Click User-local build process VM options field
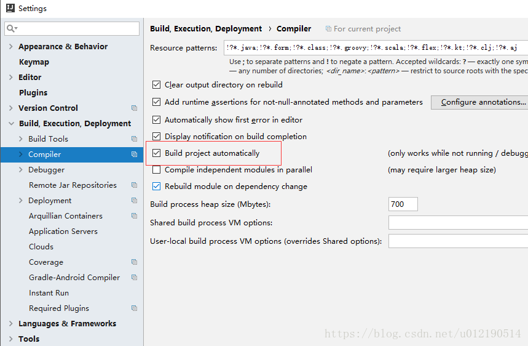The image size is (528, 346). click(459, 241)
